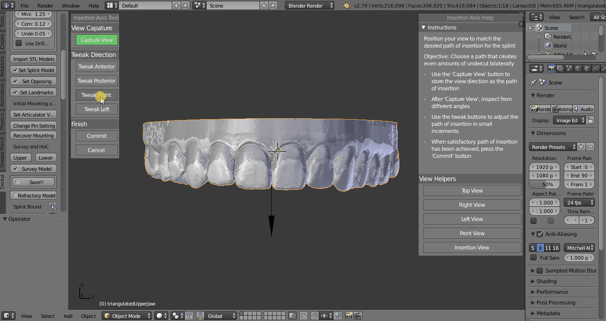The width and height of the screenshot is (606, 321).
Task: Enable the Refractory Model checkbox
Action: 15,195
